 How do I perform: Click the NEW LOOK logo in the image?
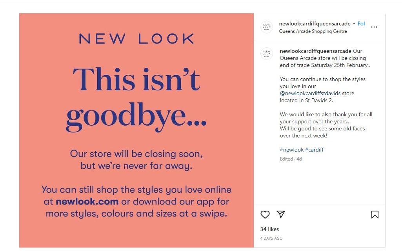point(136,39)
